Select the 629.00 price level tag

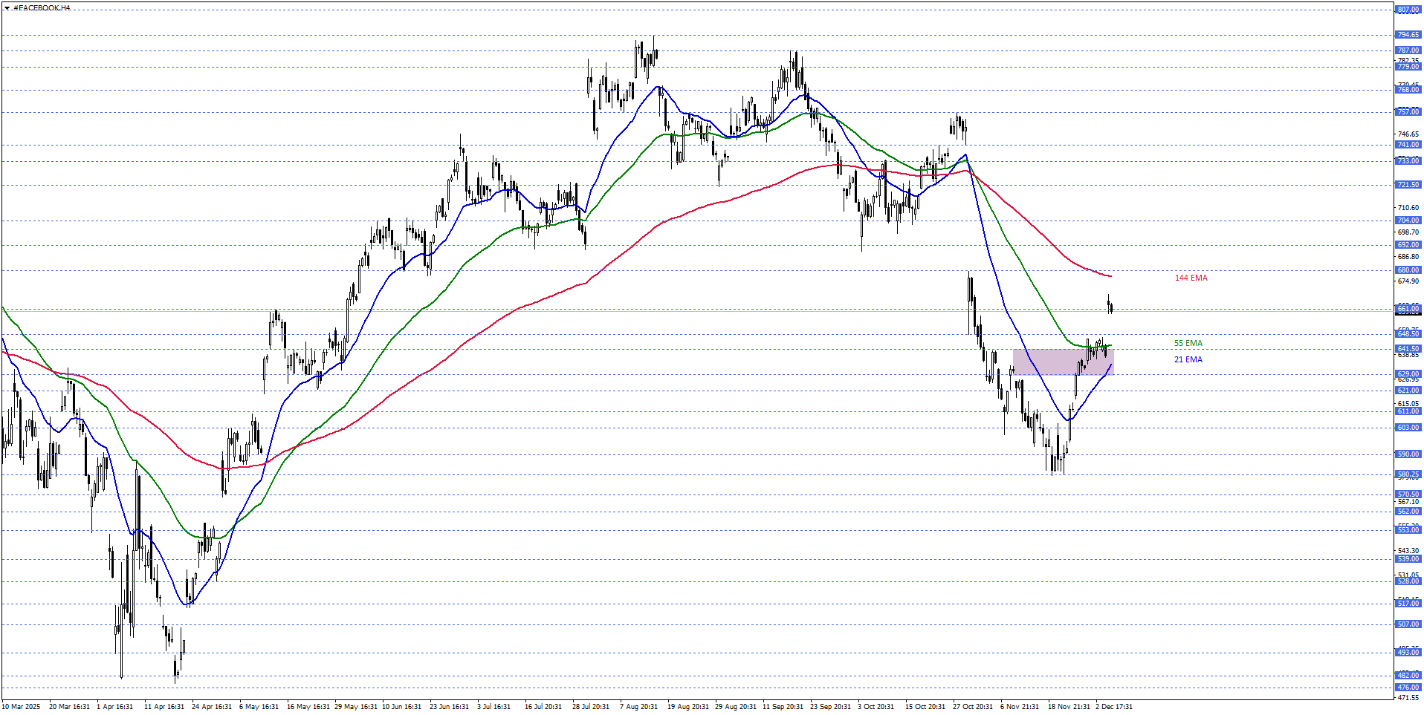click(x=1408, y=374)
